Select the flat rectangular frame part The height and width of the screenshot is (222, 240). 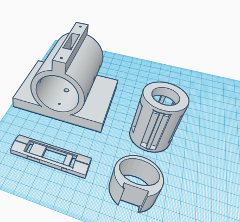point(51,156)
